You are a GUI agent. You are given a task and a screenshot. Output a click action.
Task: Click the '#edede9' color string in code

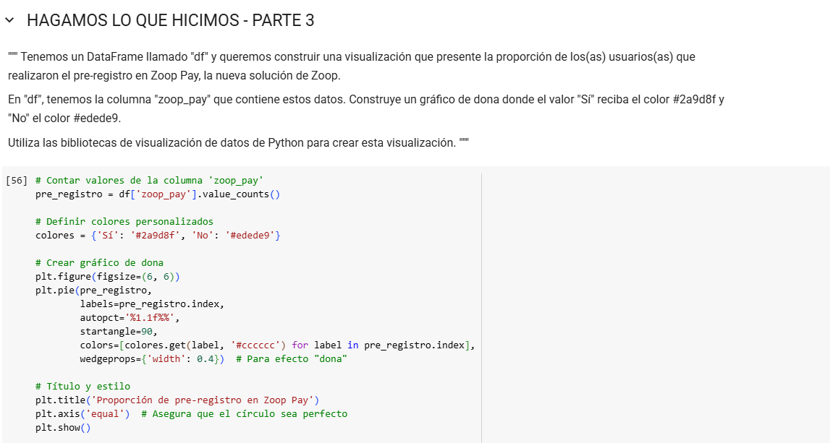point(250,236)
